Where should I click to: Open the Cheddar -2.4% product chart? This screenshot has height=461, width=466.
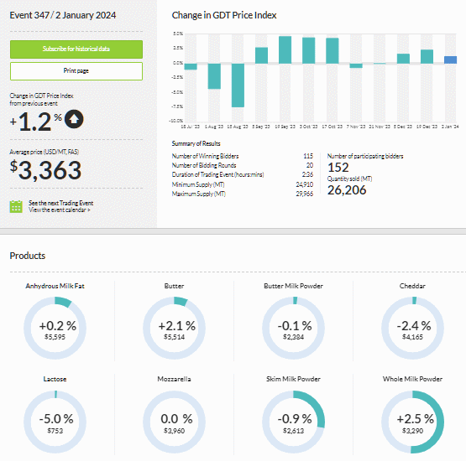(x=412, y=328)
